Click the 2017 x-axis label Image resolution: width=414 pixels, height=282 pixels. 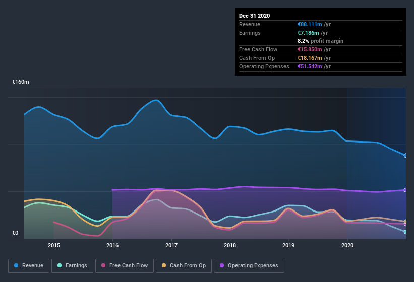pyautogui.click(x=171, y=245)
